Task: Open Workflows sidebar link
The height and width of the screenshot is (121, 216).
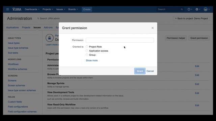Action: (13, 64)
